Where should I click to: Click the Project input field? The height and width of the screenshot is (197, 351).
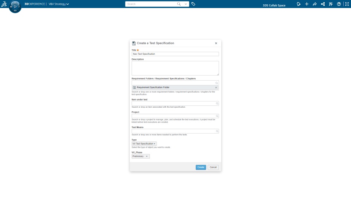175,116
